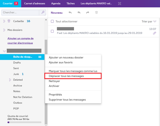Expand the Deleted folder
Screen dimensions: 160x126
tap(10, 80)
